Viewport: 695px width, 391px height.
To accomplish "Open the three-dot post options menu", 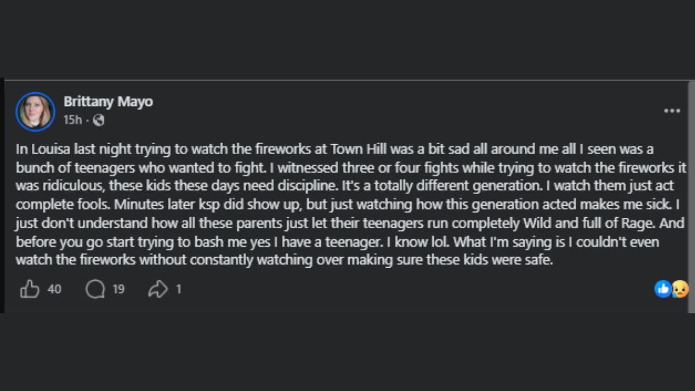I will point(672,111).
